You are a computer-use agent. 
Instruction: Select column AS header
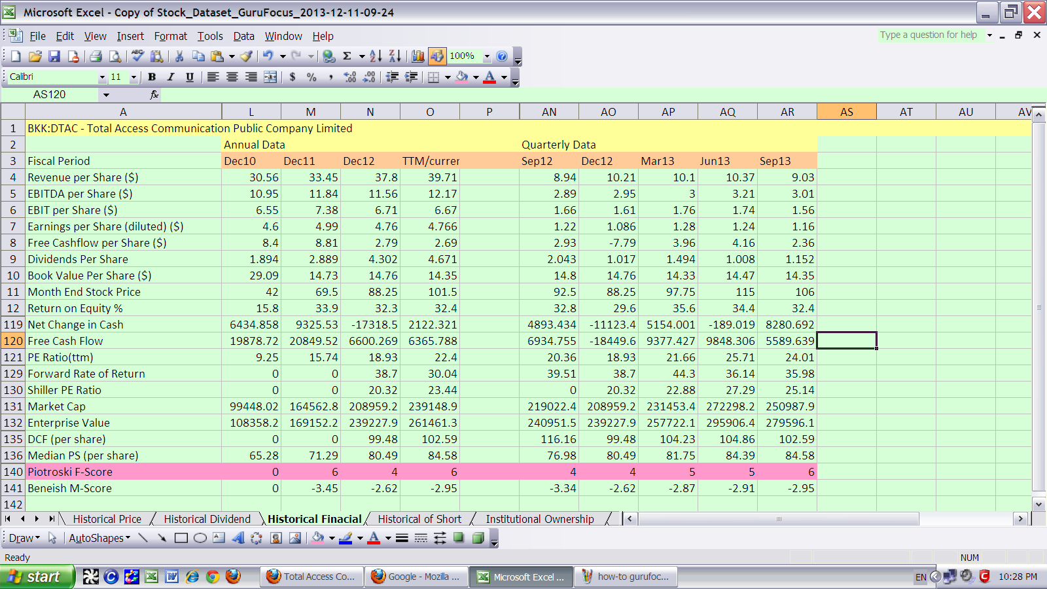pyautogui.click(x=847, y=112)
